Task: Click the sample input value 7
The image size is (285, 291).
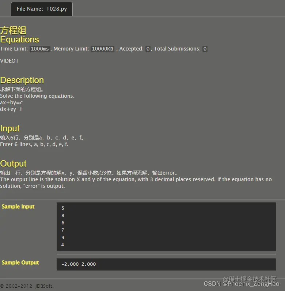Action: [63, 230]
